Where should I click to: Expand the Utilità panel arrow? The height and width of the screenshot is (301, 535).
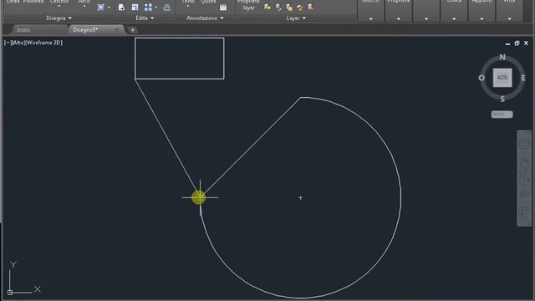click(x=454, y=18)
